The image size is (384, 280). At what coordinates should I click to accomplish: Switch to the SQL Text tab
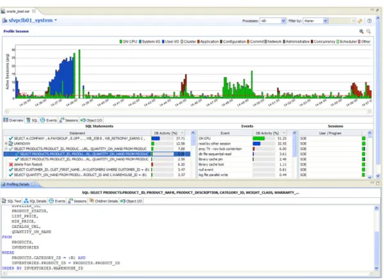click(x=12, y=201)
